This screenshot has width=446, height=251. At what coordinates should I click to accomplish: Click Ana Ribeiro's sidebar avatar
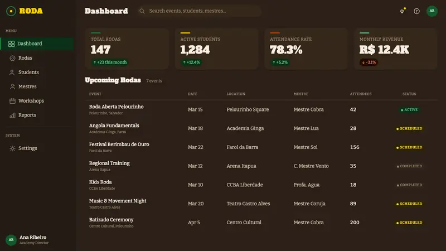point(11,240)
